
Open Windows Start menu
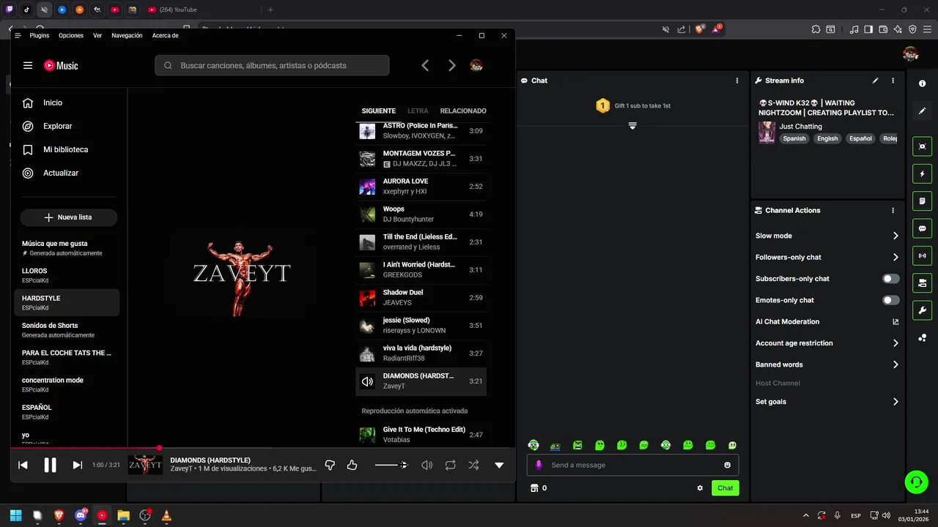[15, 515]
